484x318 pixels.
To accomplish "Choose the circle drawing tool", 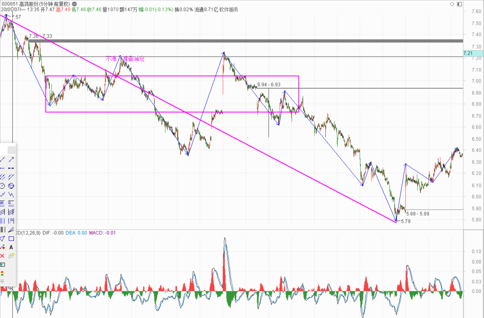I will click(x=2, y=186).
